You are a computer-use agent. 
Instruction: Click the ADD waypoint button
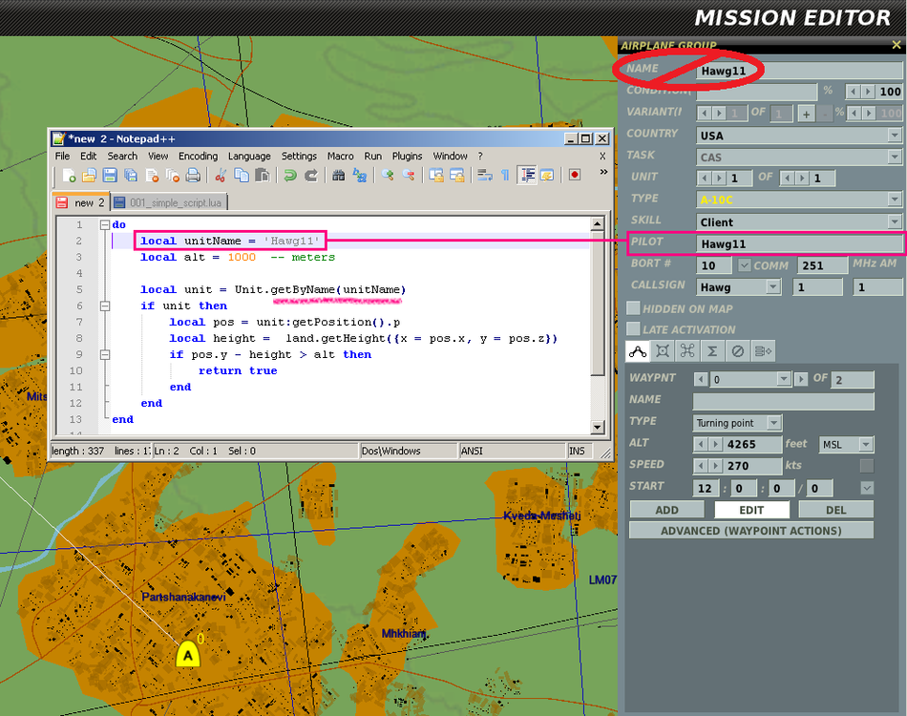click(x=665, y=509)
